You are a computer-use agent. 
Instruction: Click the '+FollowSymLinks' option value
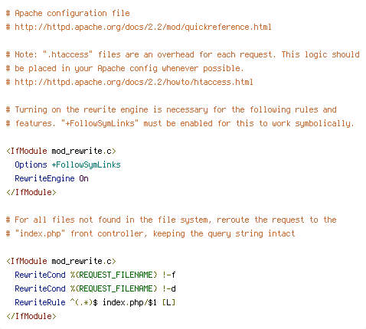pyautogui.click(x=86, y=164)
